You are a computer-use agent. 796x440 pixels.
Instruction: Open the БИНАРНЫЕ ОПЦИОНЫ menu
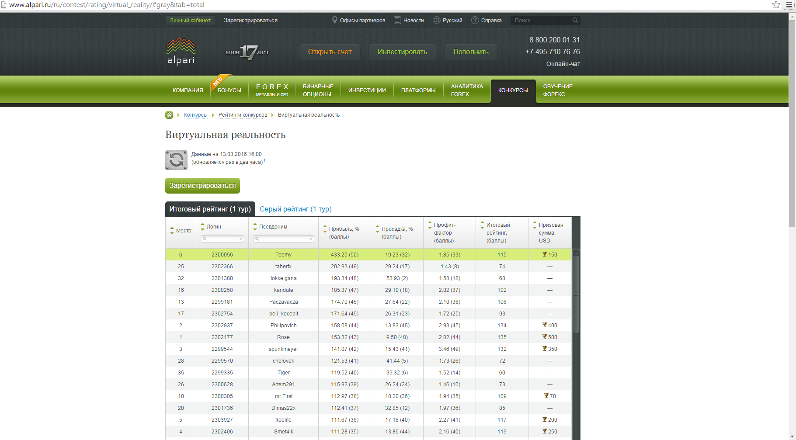tap(318, 90)
